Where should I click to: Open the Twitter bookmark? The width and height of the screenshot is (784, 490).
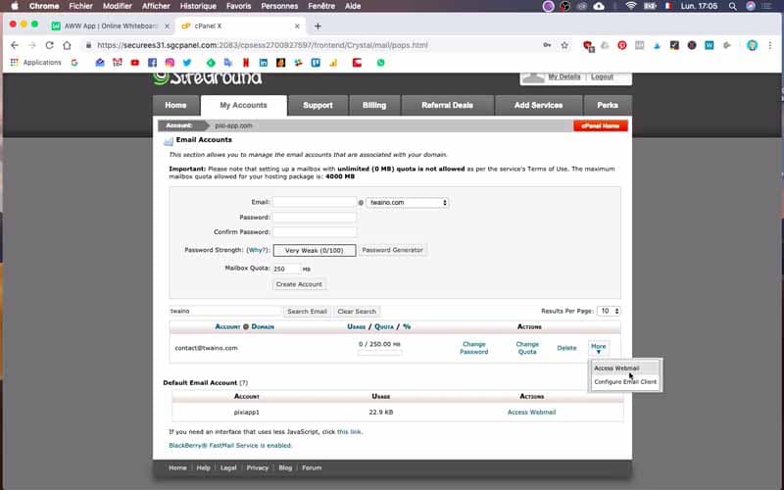pos(187,63)
